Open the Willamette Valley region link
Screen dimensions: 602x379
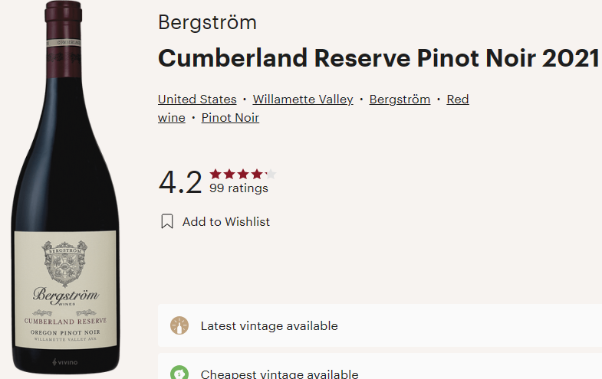(303, 100)
